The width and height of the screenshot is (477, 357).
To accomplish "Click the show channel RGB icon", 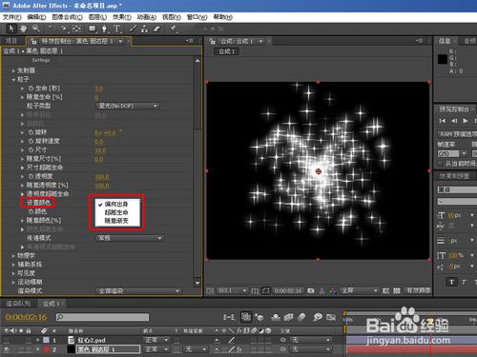I will coord(333,290).
